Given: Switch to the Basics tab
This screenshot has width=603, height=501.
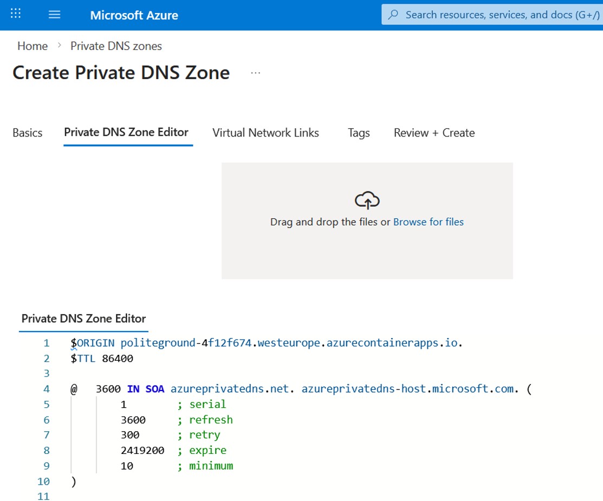Looking at the screenshot, I should click(27, 133).
